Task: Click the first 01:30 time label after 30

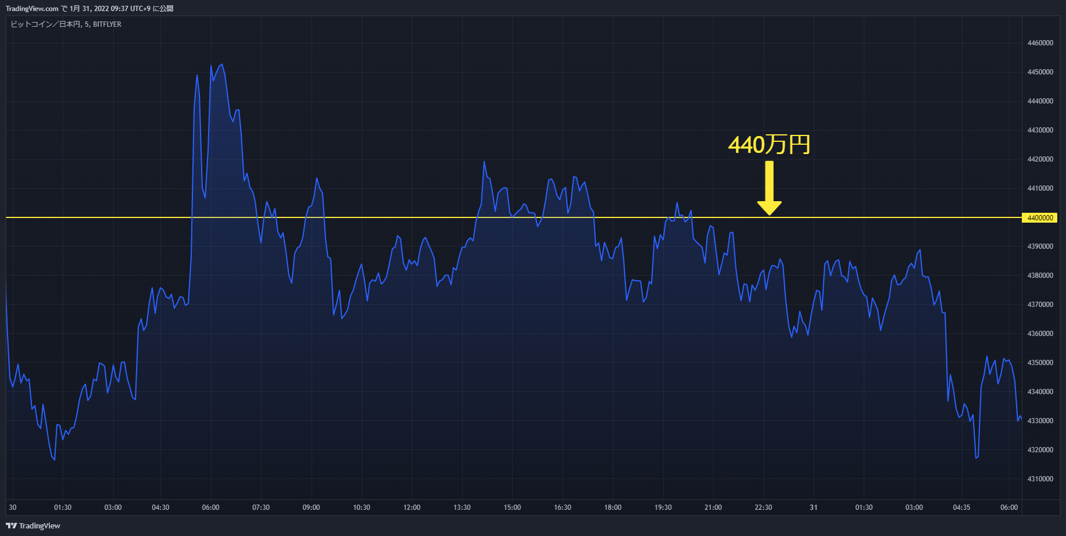Action: 63,508
